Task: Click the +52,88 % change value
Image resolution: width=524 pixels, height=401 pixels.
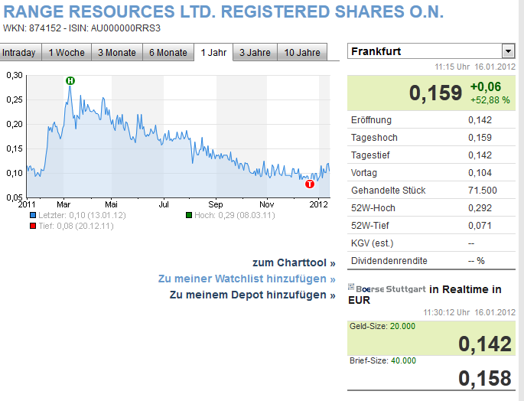Action: (490, 100)
